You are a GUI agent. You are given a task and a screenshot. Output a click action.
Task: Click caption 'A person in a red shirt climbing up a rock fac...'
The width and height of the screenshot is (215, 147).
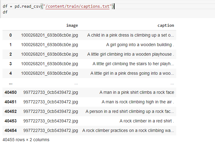pos(130,111)
